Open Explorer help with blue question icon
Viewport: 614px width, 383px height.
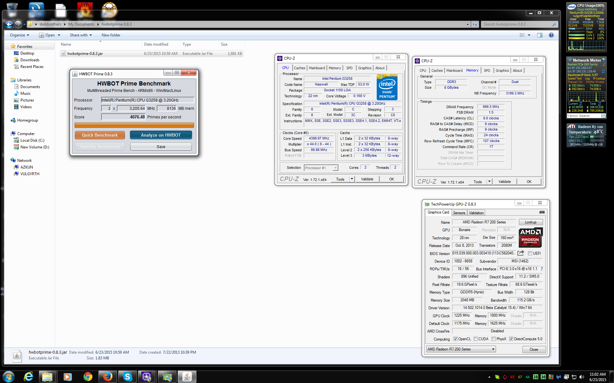click(x=551, y=35)
